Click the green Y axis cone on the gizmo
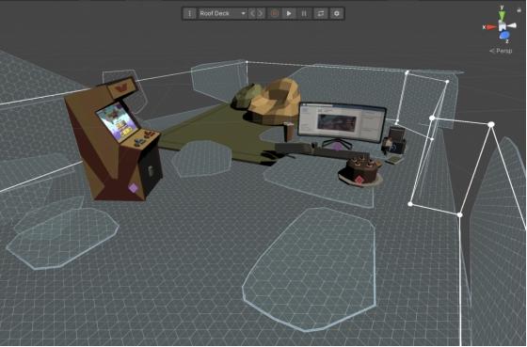The height and width of the screenshot is (347, 527). [502, 15]
